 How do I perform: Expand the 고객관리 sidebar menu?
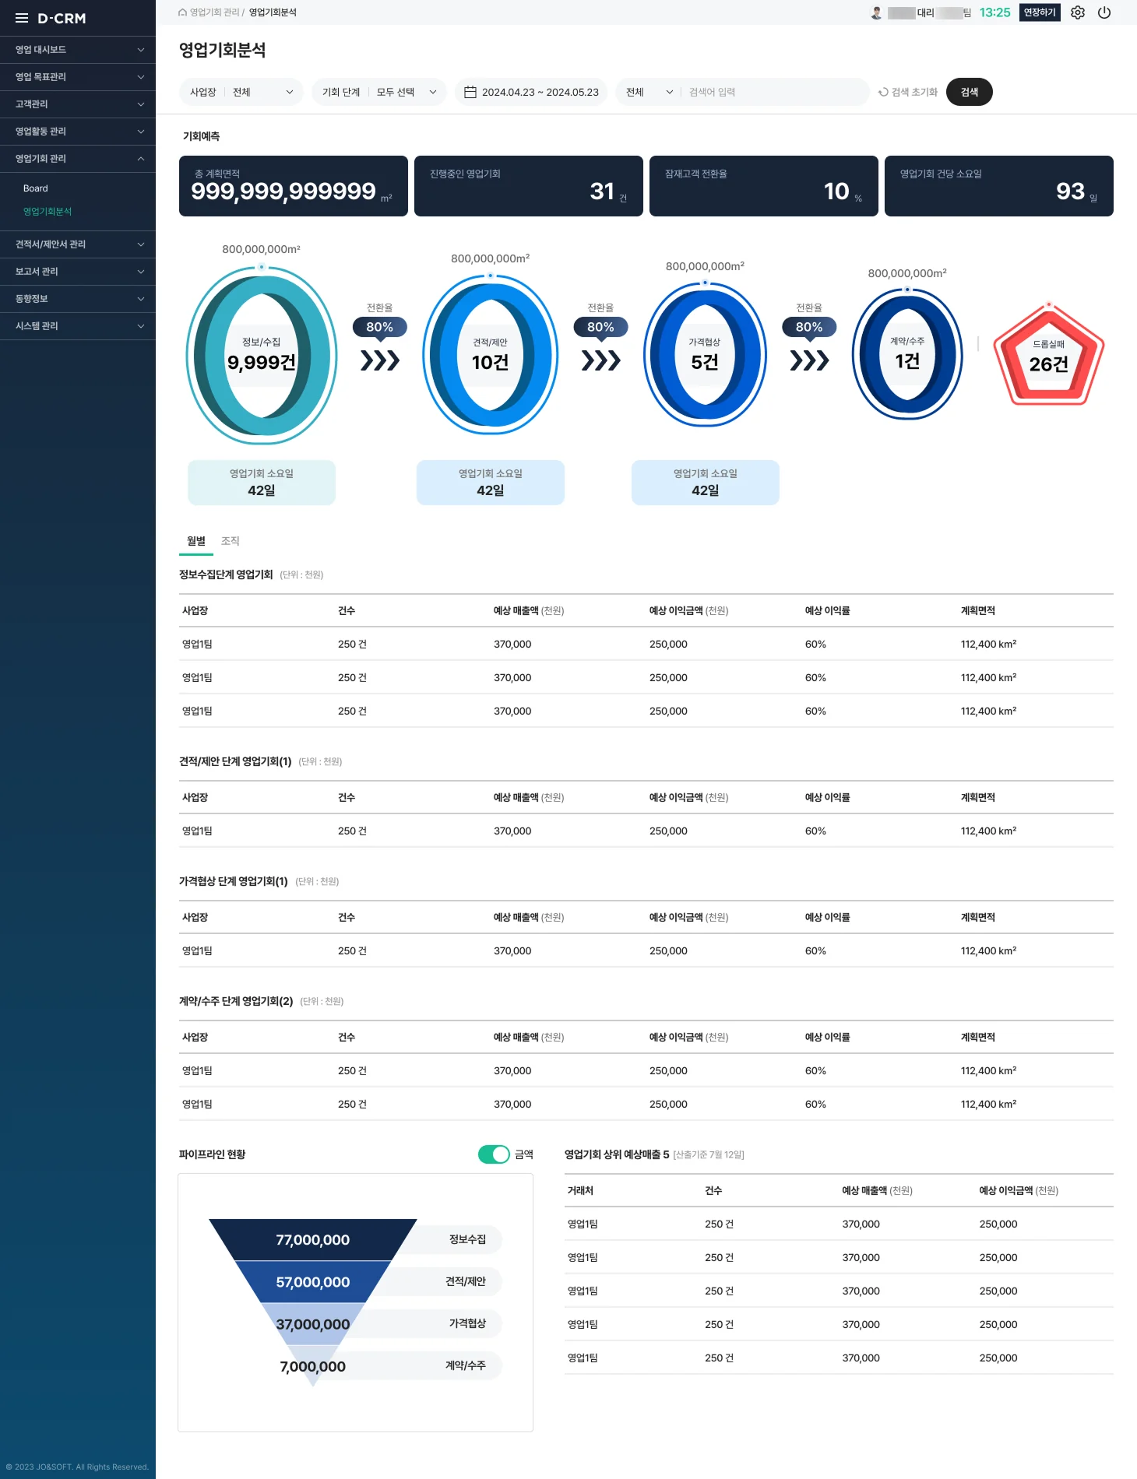click(x=78, y=104)
